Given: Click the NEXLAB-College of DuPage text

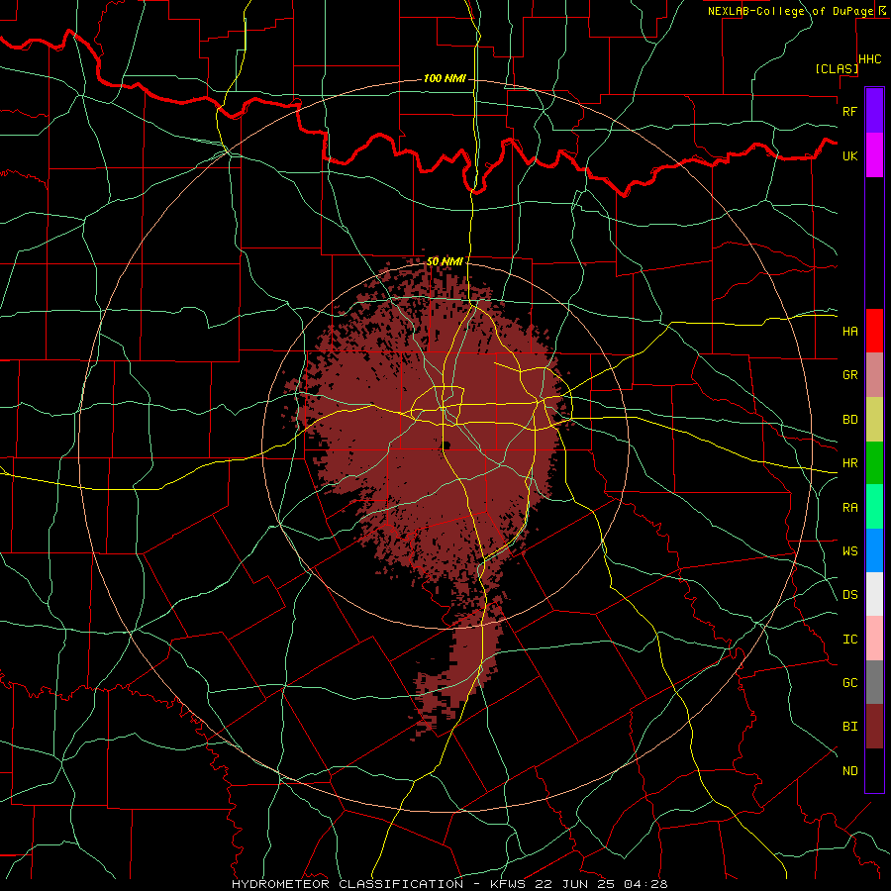Looking at the screenshot, I should (x=790, y=11).
